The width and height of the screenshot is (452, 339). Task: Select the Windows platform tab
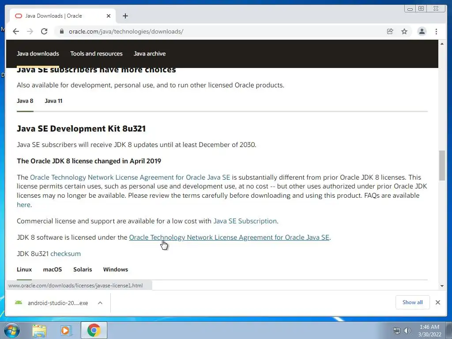pos(116,270)
